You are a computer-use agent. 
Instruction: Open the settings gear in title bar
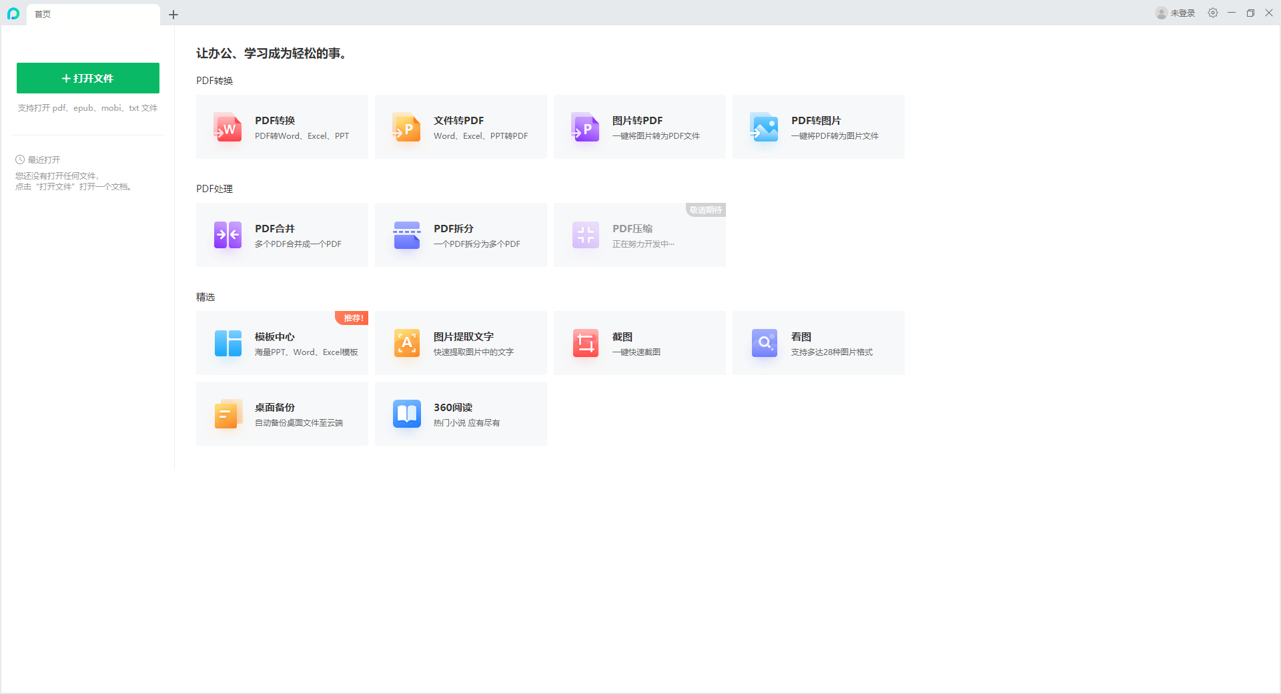[x=1213, y=13]
